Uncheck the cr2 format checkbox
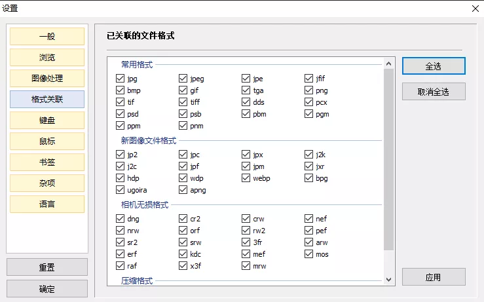Viewport: 484px width, 302px height. (183, 219)
